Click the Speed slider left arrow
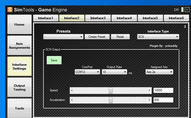The width and height of the screenshot is (191, 118). pos(72,90)
